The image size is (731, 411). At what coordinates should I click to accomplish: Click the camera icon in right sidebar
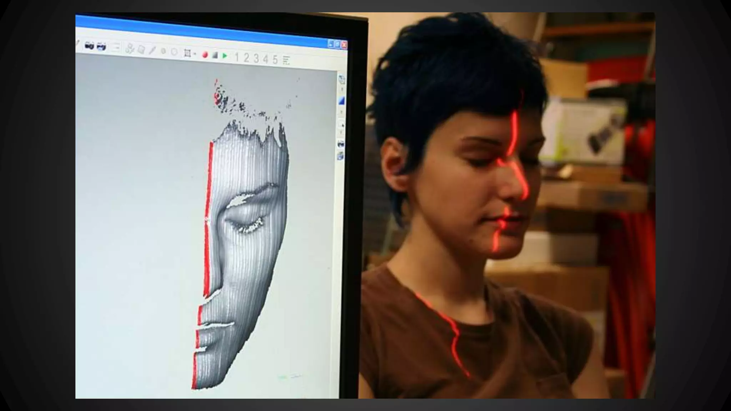(x=341, y=144)
